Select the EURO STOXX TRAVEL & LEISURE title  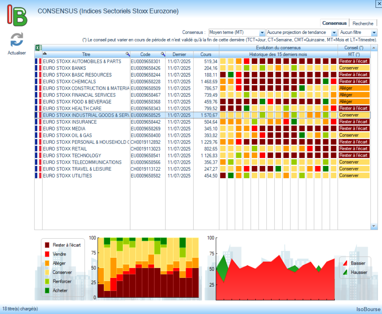click(x=77, y=169)
